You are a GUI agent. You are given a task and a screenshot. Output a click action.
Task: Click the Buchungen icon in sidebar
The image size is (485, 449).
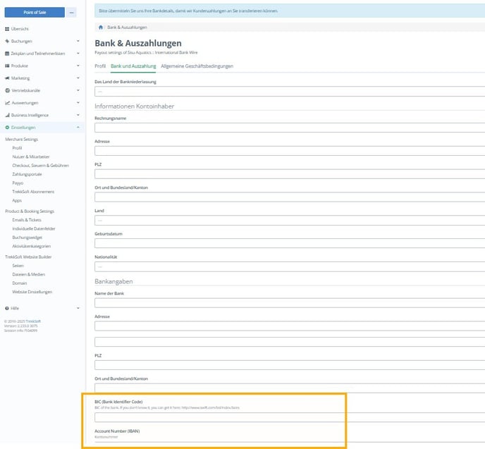click(x=7, y=41)
